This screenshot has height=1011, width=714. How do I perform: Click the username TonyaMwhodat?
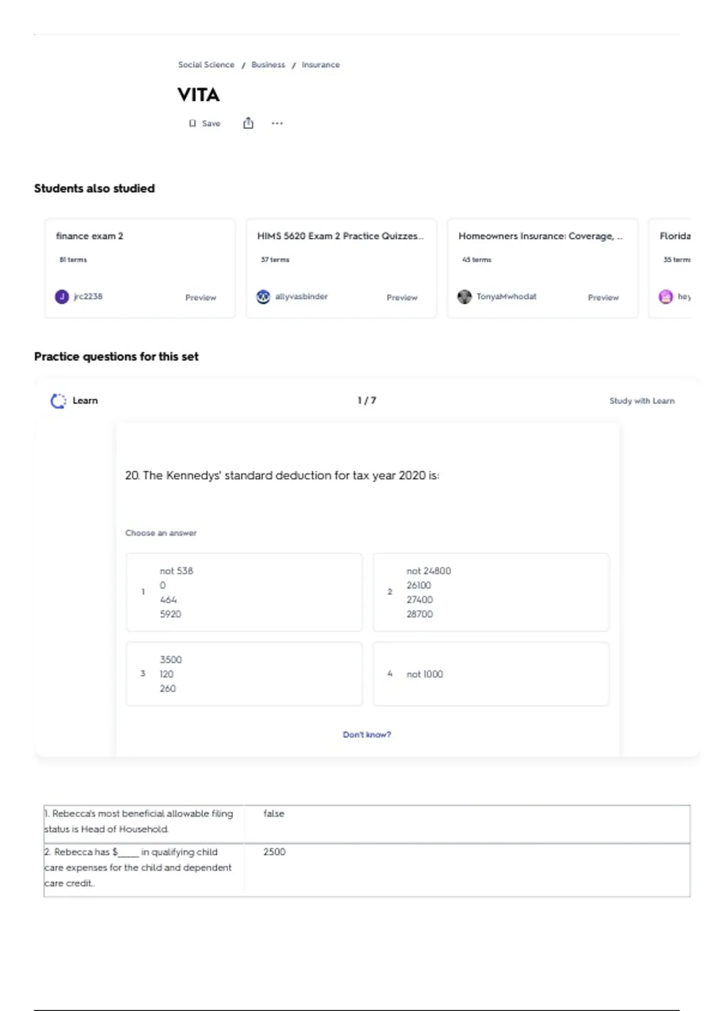click(x=506, y=296)
